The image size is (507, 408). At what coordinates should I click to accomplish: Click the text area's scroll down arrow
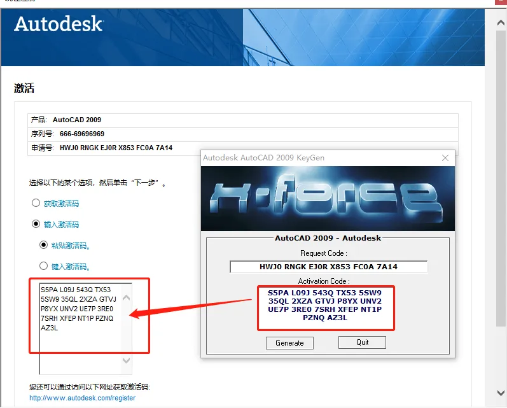pos(127,360)
